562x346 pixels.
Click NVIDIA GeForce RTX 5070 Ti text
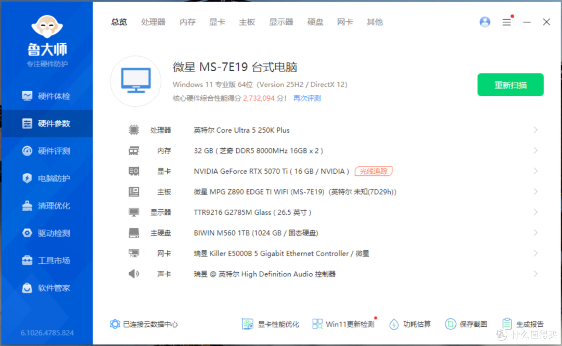click(x=271, y=171)
